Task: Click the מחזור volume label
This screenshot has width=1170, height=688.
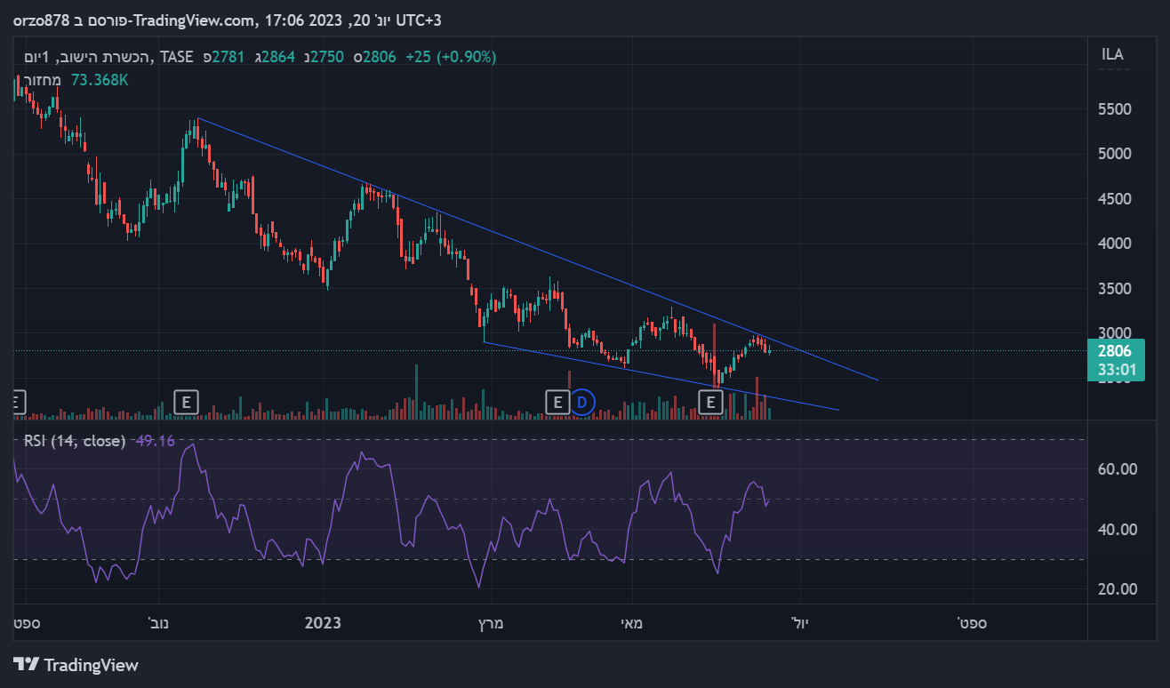Action: pos(42,80)
